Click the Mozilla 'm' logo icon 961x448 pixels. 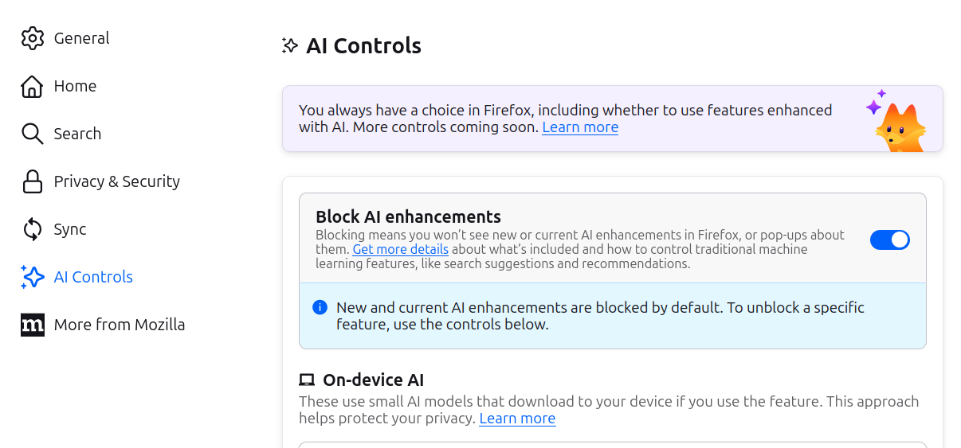(x=33, y=325)
